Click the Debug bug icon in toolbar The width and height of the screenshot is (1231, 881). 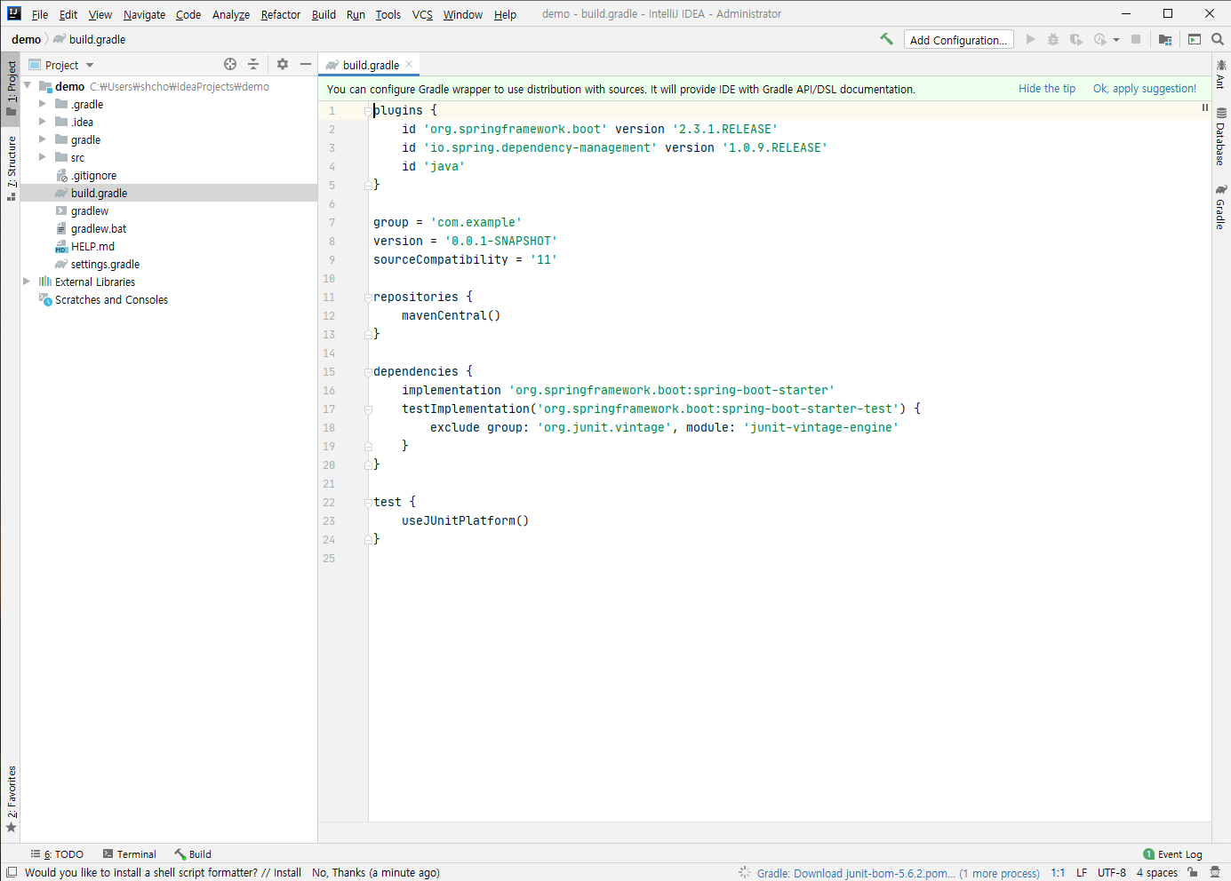pos(1053,39)
